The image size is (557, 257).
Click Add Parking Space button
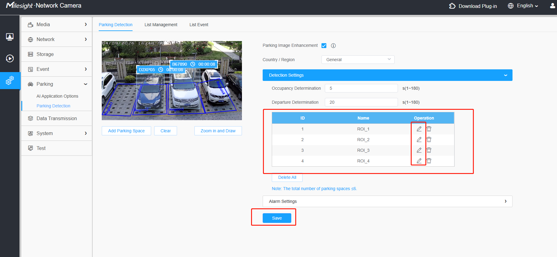click(126, 131)
